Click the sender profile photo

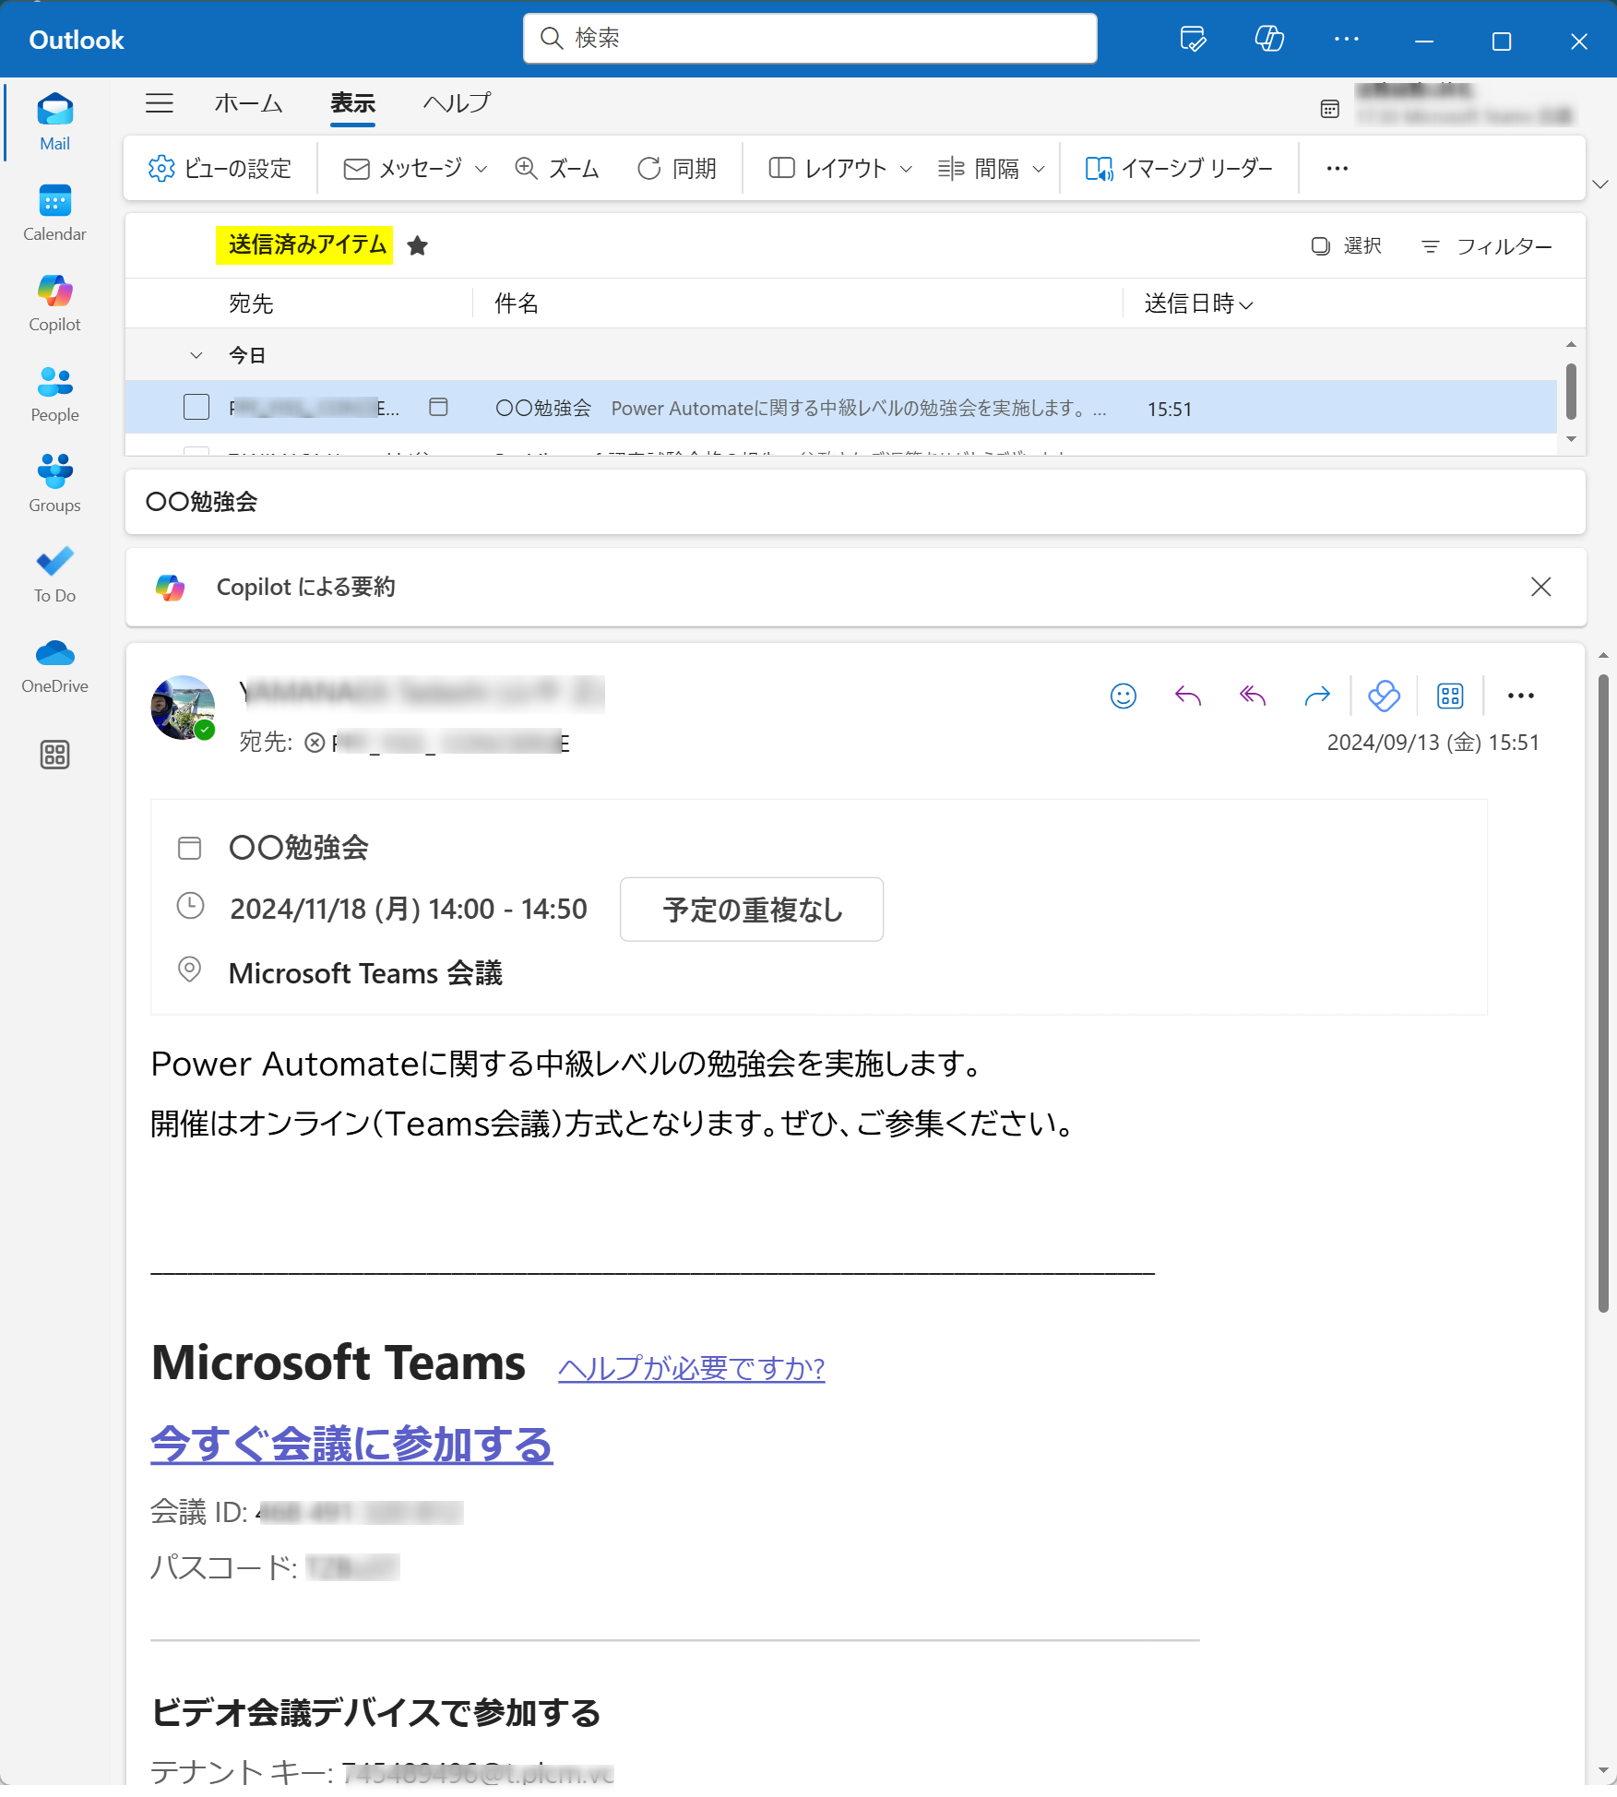tap(183, 708)
